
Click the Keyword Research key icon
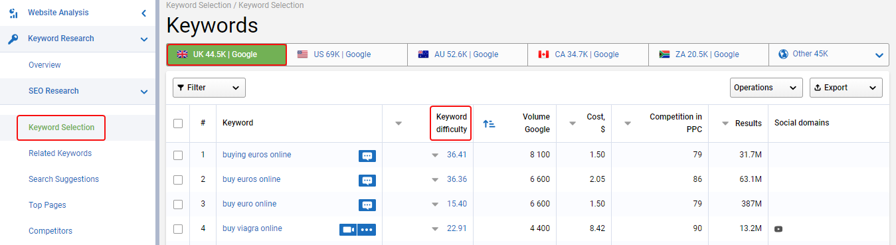pos(13,39)
